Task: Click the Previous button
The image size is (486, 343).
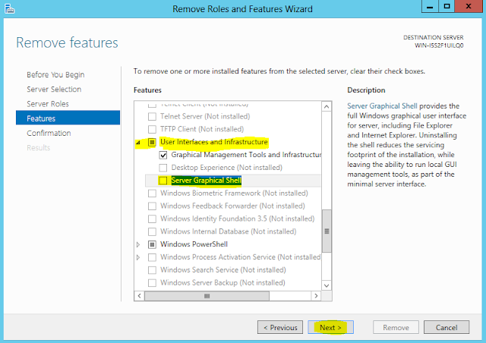Action: click(280, 327)
